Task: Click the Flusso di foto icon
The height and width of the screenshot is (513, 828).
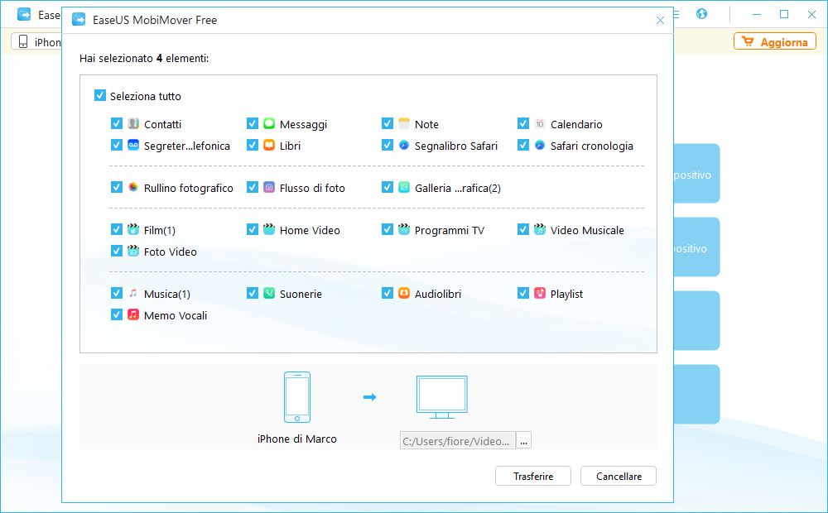Action: [269, 187]
